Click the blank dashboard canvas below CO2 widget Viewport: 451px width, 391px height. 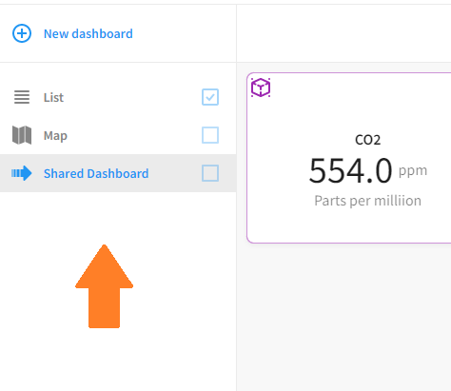point(343,317)
